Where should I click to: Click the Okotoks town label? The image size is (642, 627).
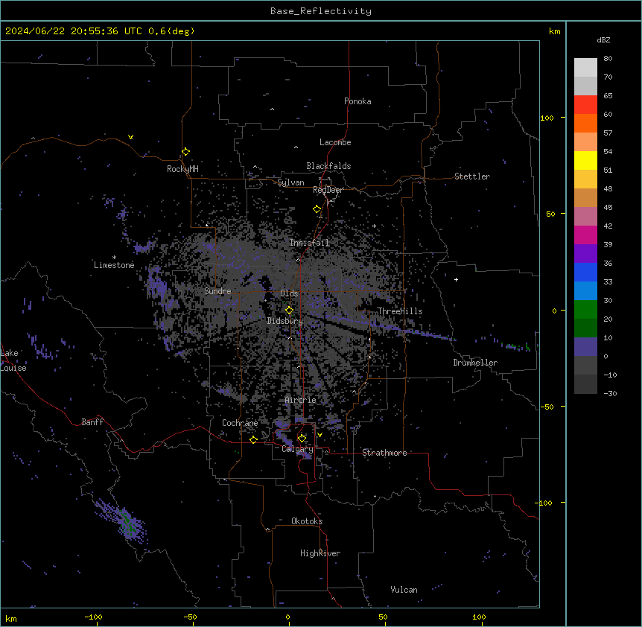[x=307, y=521]
